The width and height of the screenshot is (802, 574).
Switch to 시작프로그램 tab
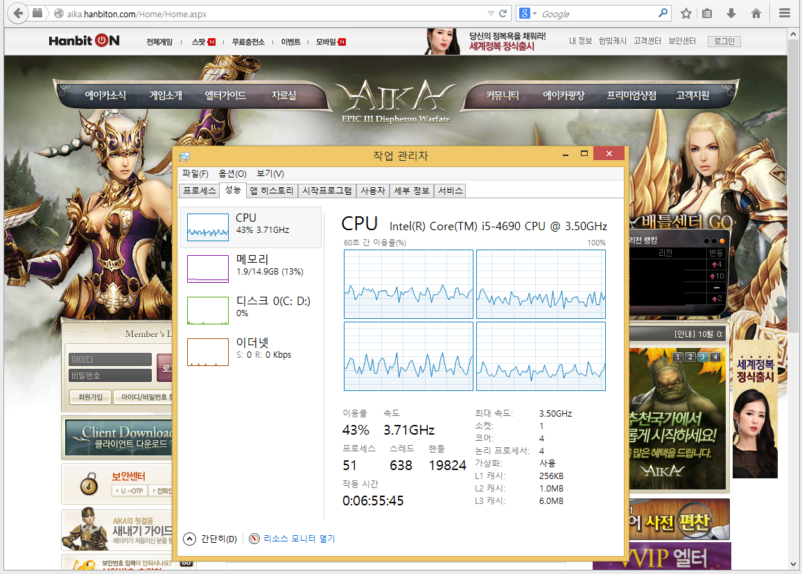327,191
